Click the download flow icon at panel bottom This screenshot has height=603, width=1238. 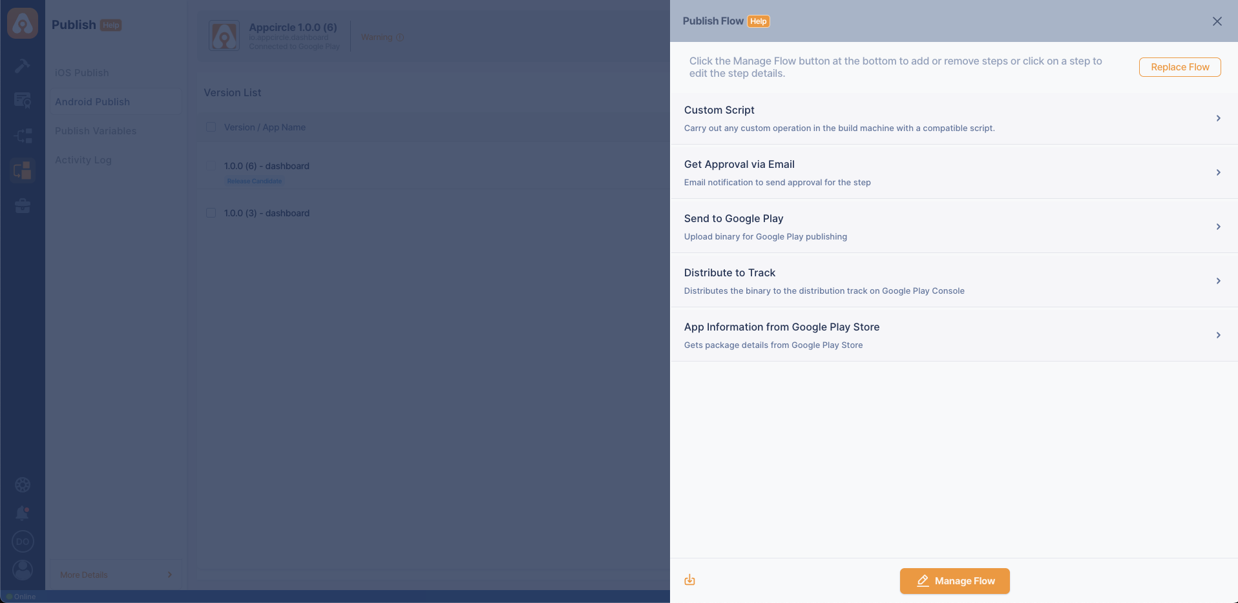[x=689, y=580]
